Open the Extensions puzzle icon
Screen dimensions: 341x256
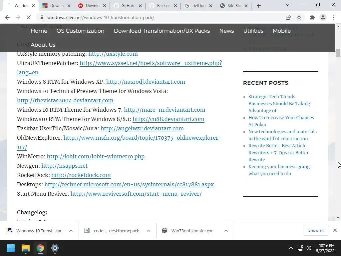click(312, 17)
